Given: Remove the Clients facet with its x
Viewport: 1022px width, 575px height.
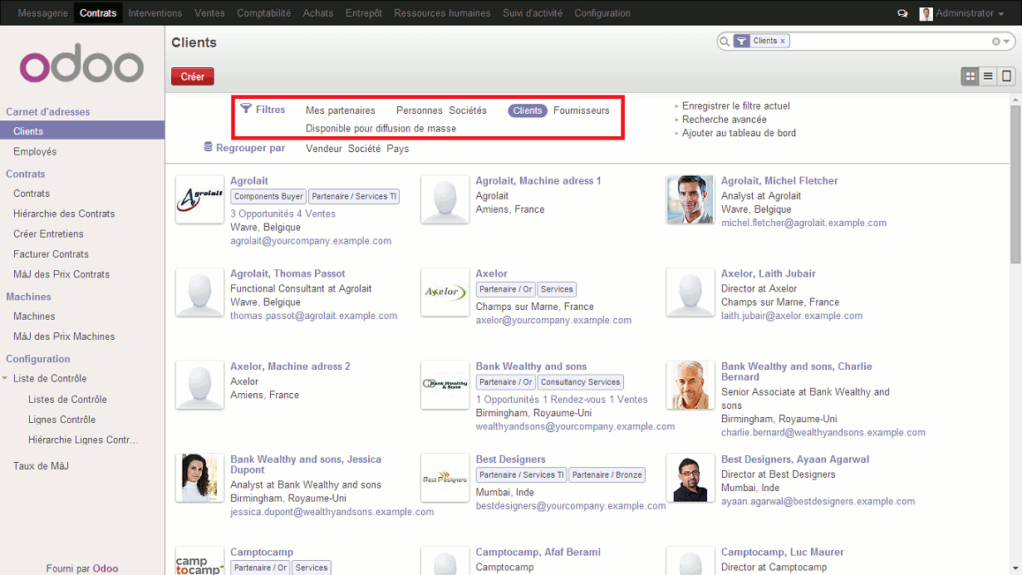Looking at the screenshot, I should 783,41.
